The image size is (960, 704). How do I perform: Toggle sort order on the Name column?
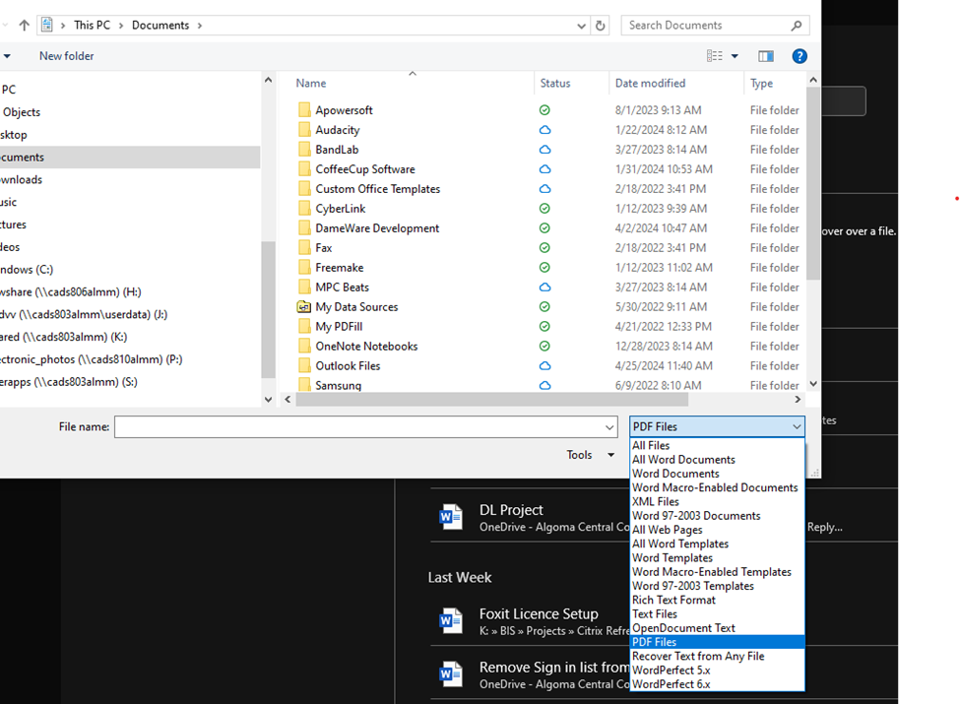click(x=310, y=83)
